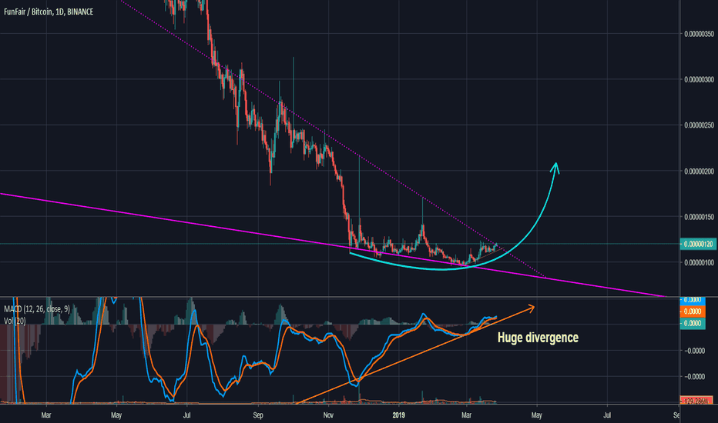Click the red 129.286M volume tag
Screen dimensions: 718x423
click(x=696, y=401)
